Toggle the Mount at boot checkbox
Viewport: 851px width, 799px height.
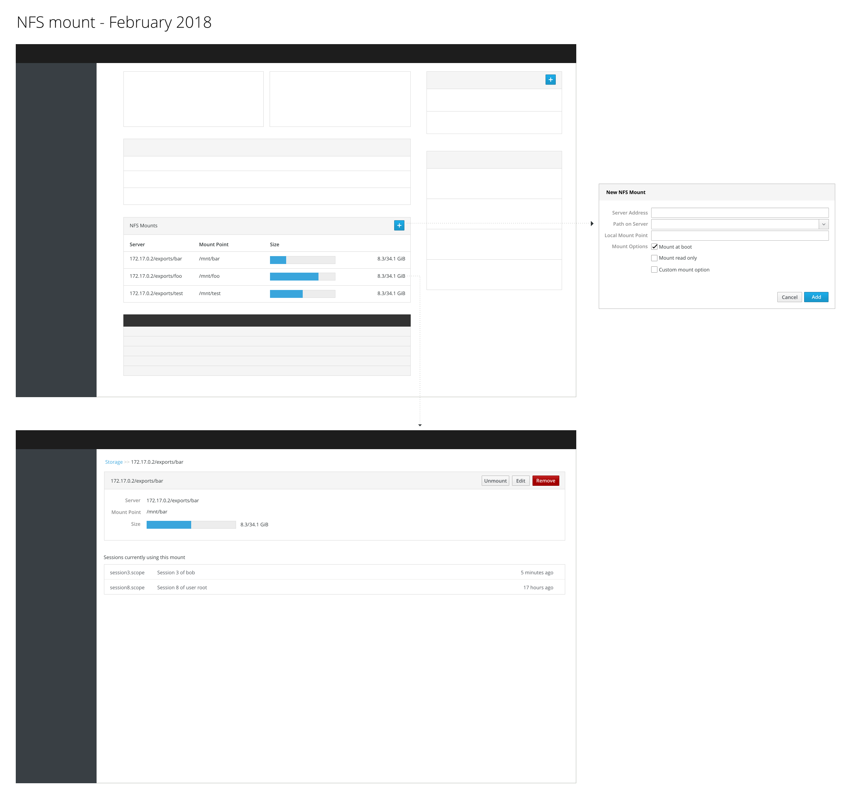coord(654,247)
